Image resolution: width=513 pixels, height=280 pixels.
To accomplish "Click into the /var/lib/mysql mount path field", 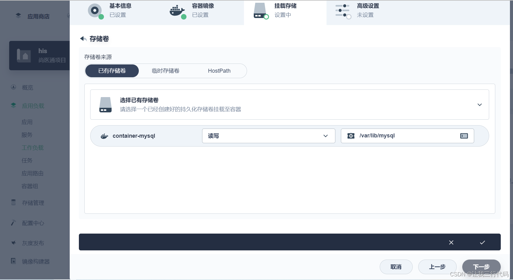I will point(407,136).
